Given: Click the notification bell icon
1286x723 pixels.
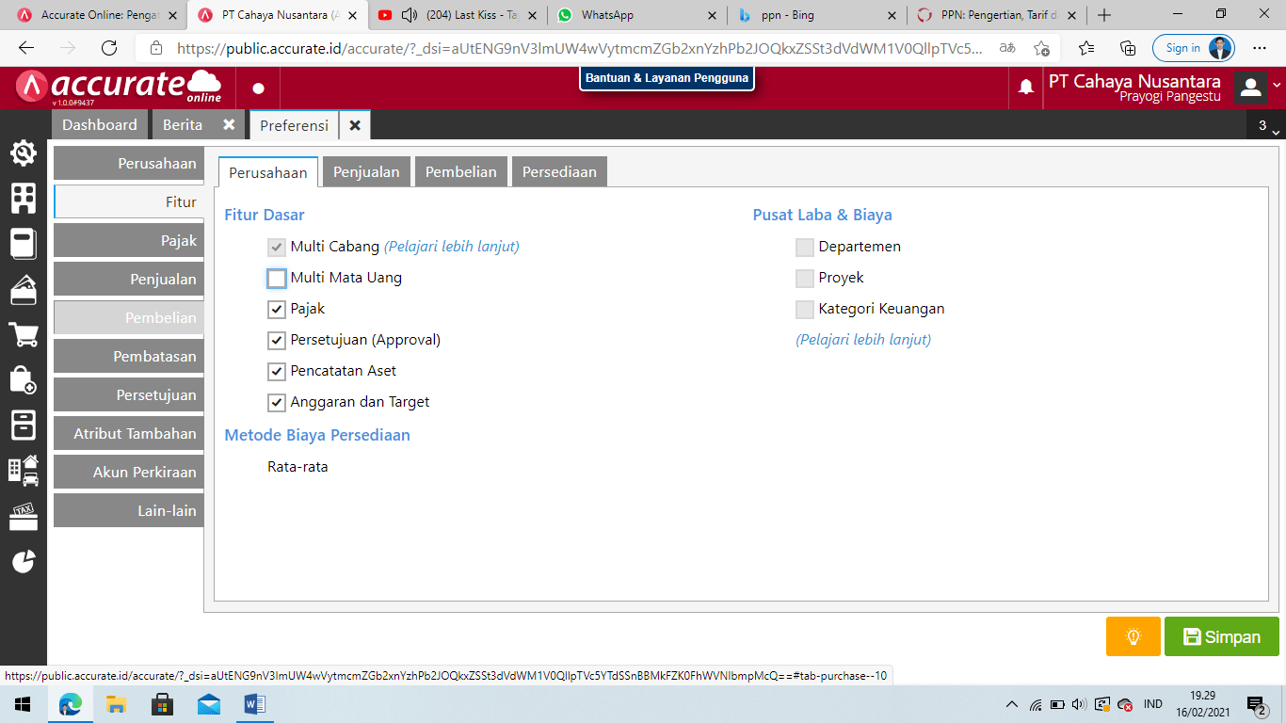Looking at the screenshot, I should tap(1026, 87).
